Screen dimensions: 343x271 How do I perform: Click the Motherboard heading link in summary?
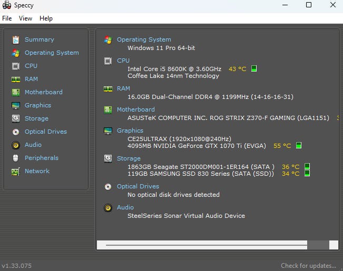tap(135, 109)
